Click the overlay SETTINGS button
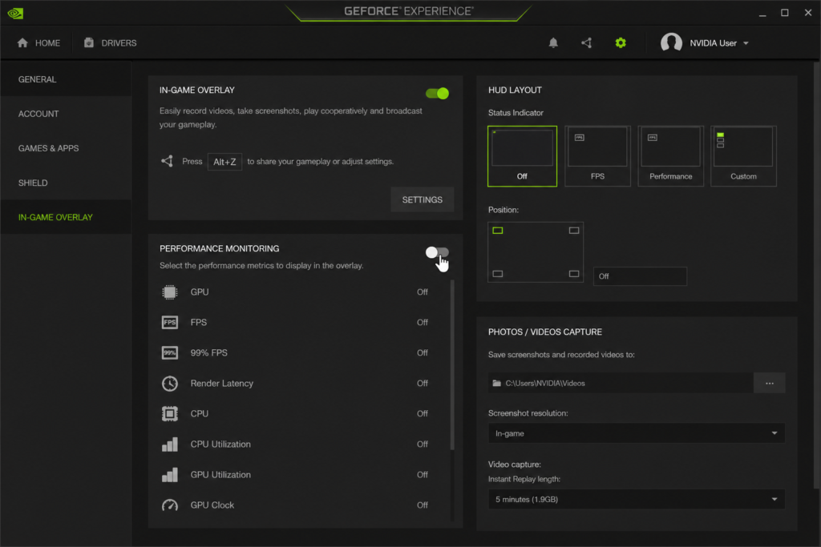Screen dimensions: 821x547 pos(422,199)
